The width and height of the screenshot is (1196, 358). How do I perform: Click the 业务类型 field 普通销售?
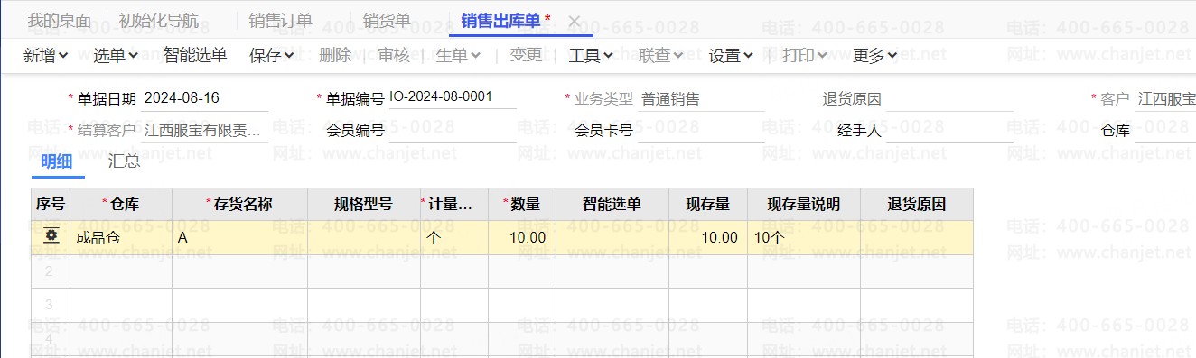coord(701,98)
